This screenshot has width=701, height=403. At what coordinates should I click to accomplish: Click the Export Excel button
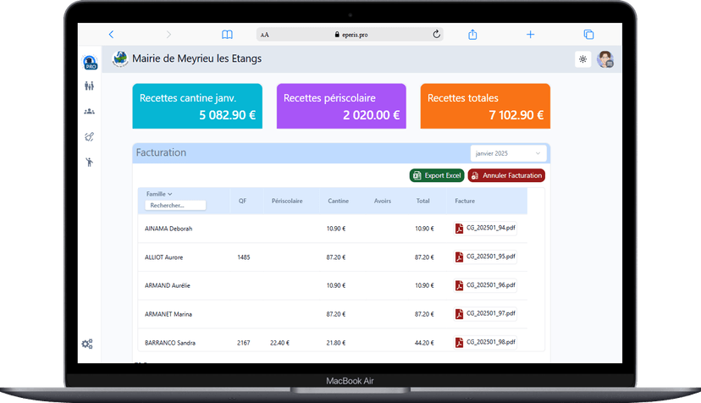click(x=437, y=175)
